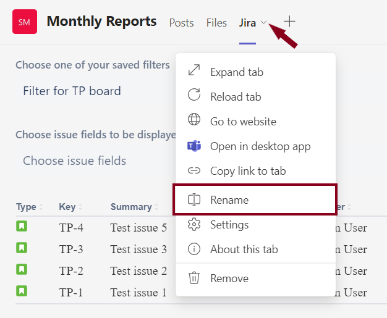The image size is (387, 318).
Task: Click the Settings gear icon
Action: (194, 225)
